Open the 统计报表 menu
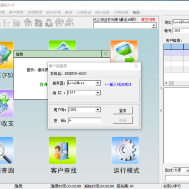 102,13
